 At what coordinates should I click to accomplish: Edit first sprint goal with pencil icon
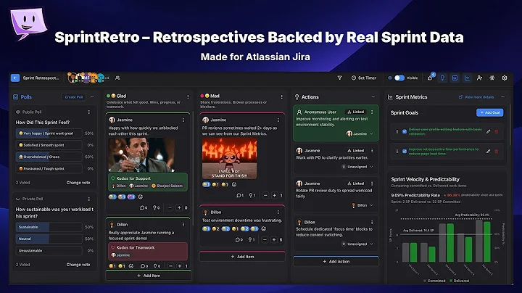pyautogui.click(x=488, y=131)
